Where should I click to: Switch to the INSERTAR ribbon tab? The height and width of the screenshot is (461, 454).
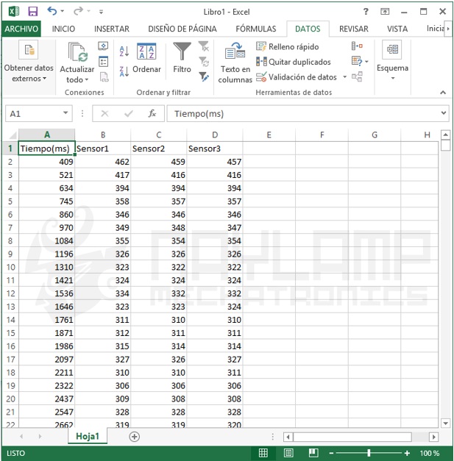[111, 29]
